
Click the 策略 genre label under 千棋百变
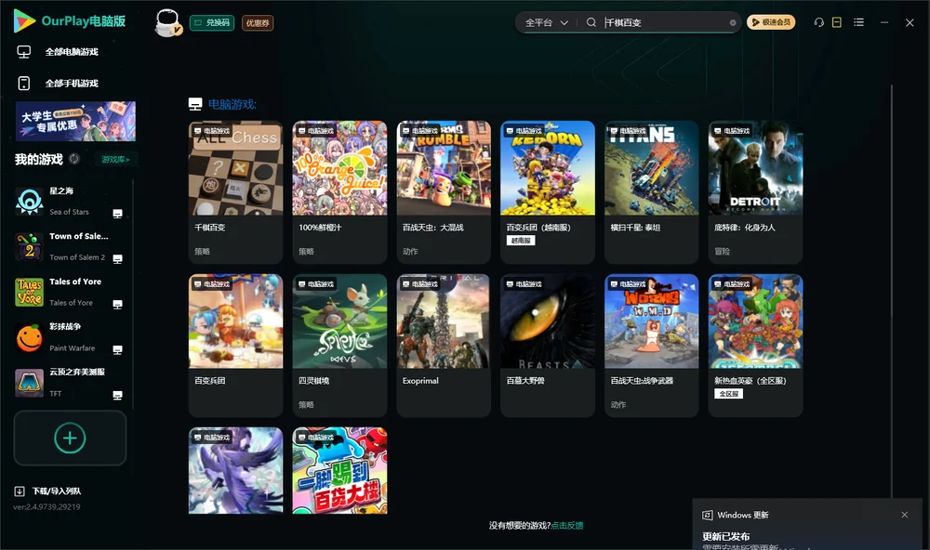[202, 251]
